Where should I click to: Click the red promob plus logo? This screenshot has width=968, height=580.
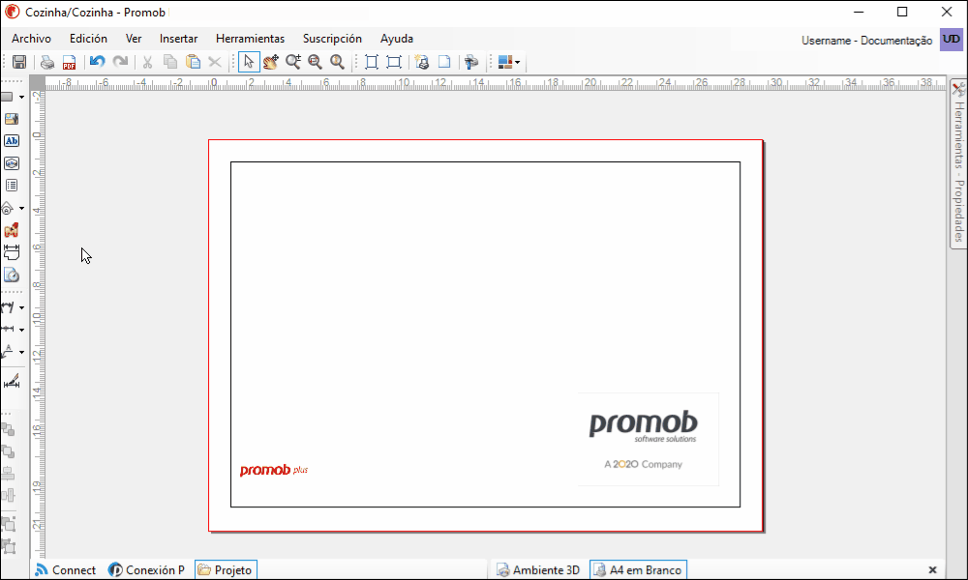click(274, 471)
